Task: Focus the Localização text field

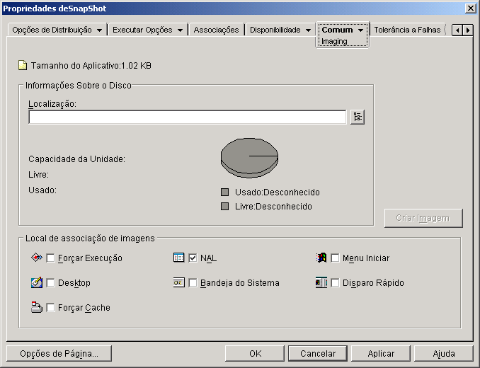Action: point(188,117)
